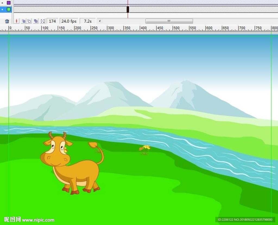Open Modify Onion Markers
This screenshot has width=278, height=225.
pos(43,21)
